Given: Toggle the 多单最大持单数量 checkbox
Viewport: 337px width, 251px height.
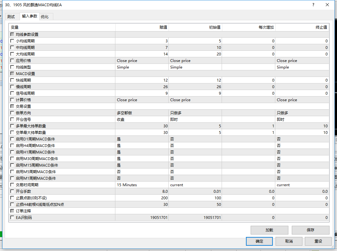Looking at the screenshot, I should coord(12,126).
